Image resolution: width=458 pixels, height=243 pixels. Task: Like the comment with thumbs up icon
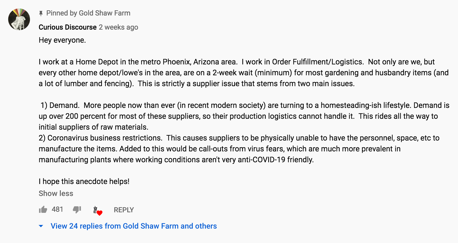pyautogui.click(x=43, y=210)
